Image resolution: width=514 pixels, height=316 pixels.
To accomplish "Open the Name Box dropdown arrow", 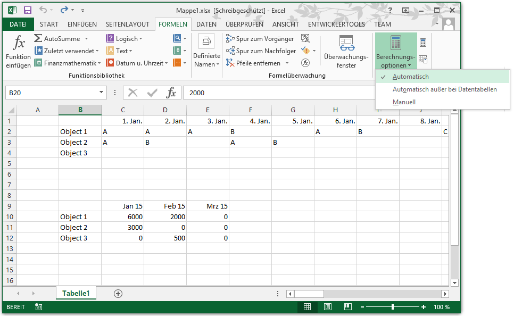I will pos(101,93).
